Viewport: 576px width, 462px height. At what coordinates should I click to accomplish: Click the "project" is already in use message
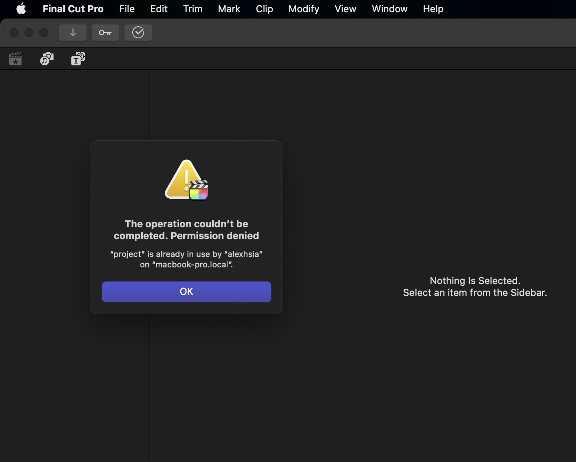point(187,259)
